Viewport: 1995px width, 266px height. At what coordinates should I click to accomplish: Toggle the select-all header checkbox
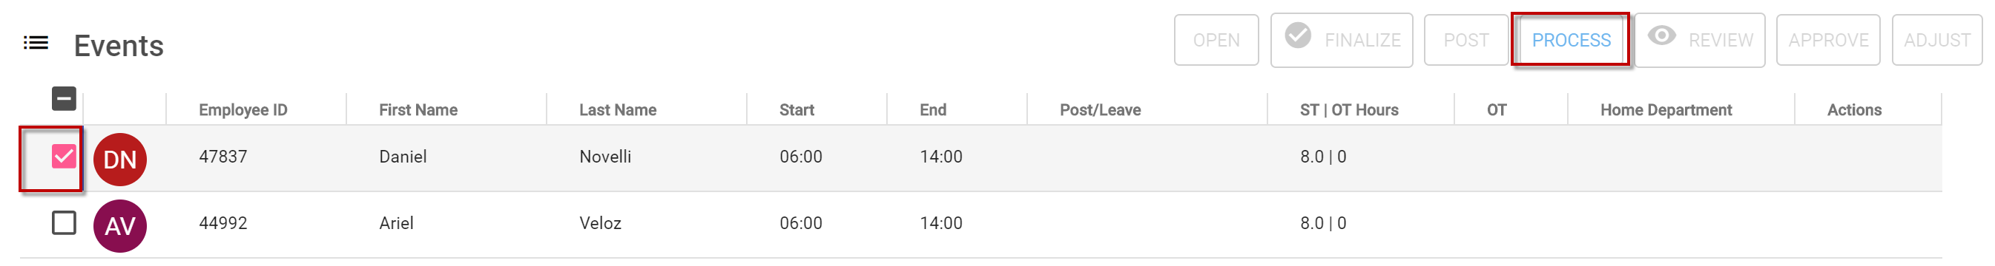[x=65, y=99]
